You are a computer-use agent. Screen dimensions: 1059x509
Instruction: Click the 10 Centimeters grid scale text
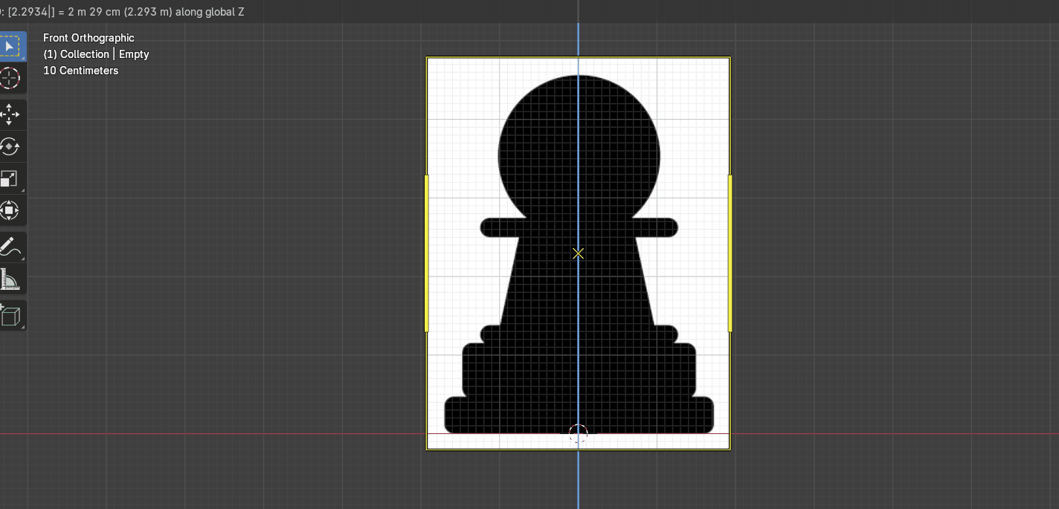[80, 71]
